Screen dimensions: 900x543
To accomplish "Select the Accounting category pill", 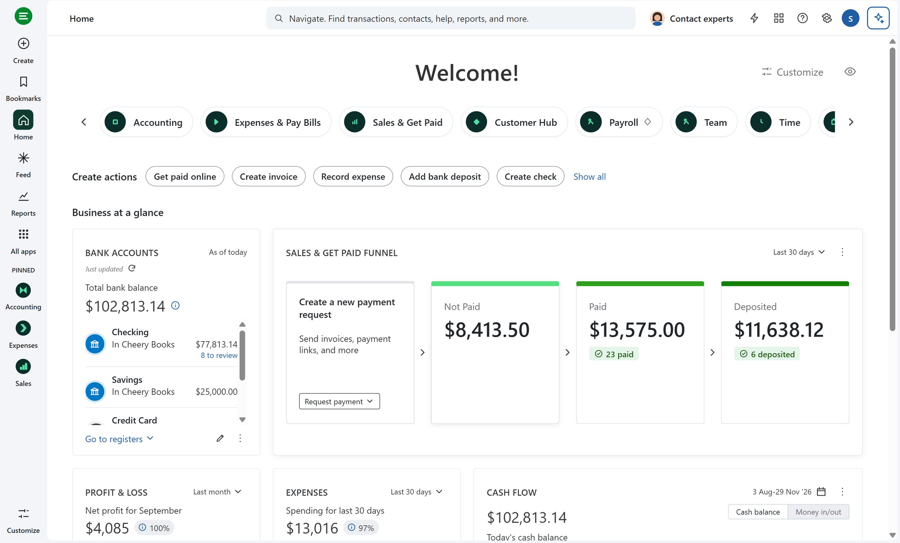I will [146, 122].
